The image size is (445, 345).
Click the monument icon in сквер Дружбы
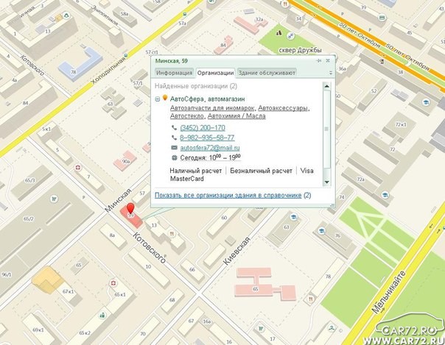(x=279, y=33)
